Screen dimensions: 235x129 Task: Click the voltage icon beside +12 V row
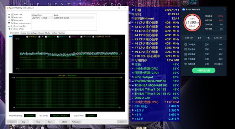pos(132,119)
